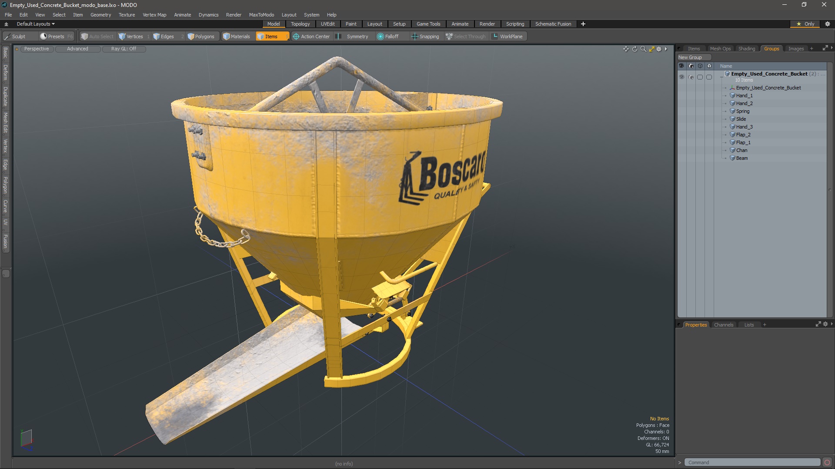
Task: Open the Action Center options
Action: click(311, 36)
